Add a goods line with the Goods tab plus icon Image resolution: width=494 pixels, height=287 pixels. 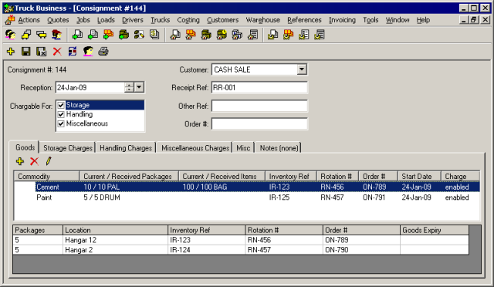pyautogui.click(x=20, y=161)
